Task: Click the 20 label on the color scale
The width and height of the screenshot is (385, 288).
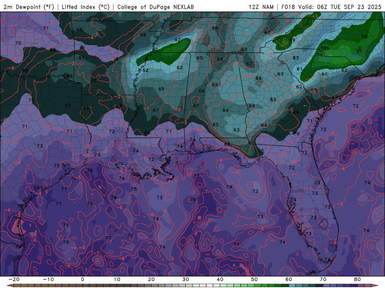Action: [151, 279]
